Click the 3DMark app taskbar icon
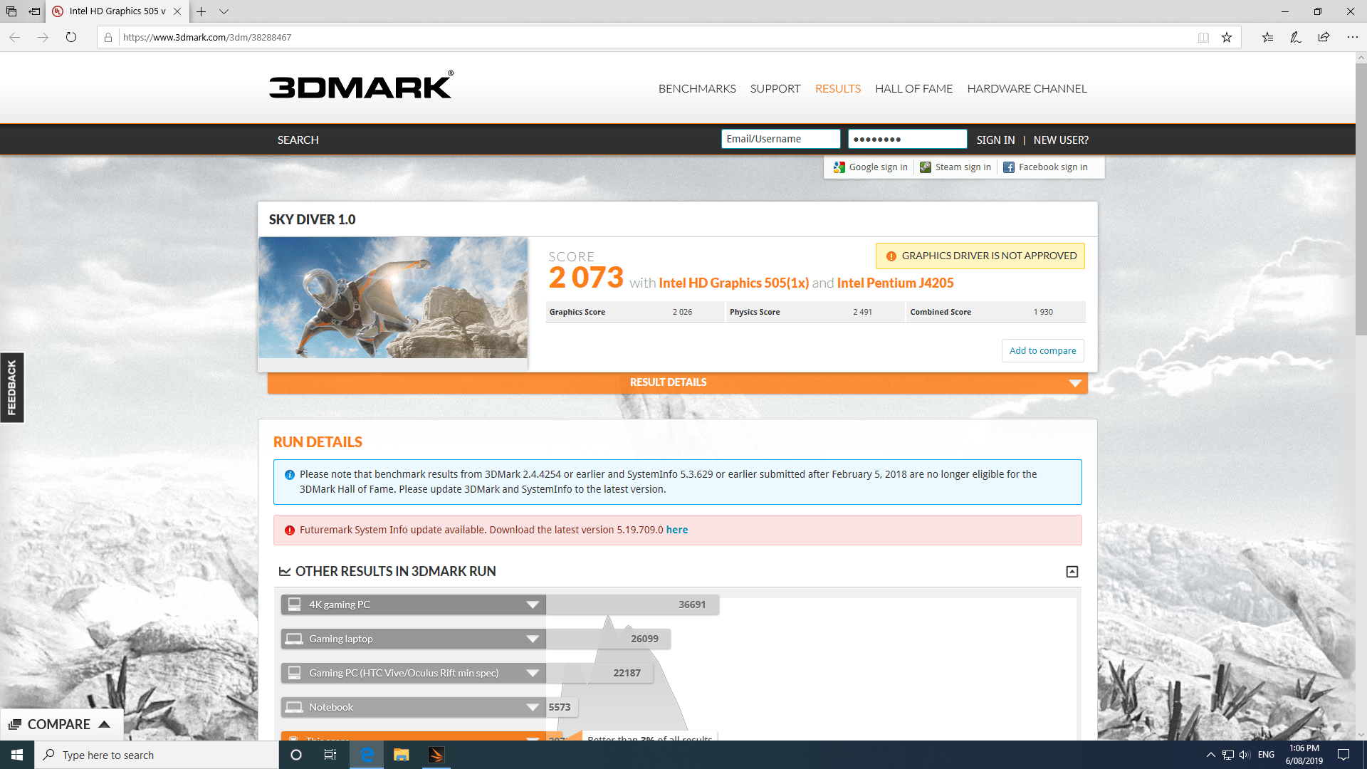 point(436,755)
